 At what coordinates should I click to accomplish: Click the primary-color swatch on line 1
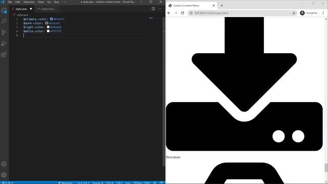coord(51,19)
